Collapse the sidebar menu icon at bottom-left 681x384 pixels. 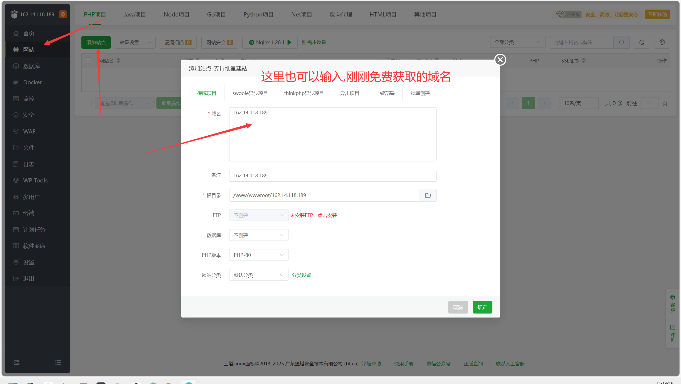[x=17, y=362]
